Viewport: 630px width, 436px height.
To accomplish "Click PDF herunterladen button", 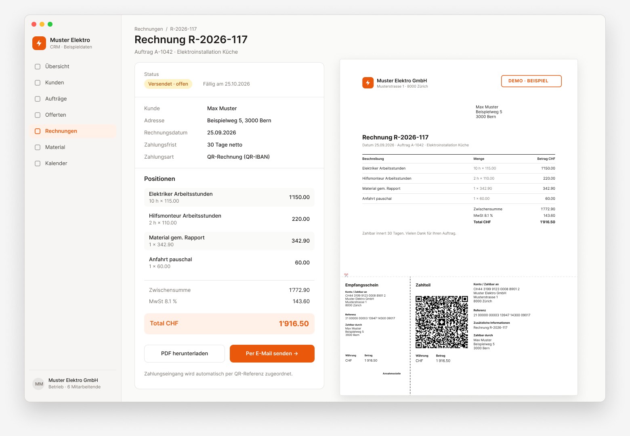I will tap(185, 354).
